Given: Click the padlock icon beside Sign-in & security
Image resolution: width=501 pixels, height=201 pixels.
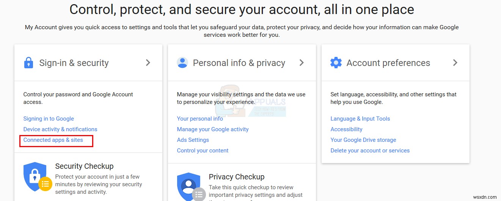Looking at the screenshot, I should (28, 63).
